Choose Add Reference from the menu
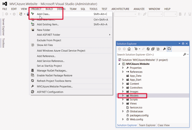 [71, 56]
